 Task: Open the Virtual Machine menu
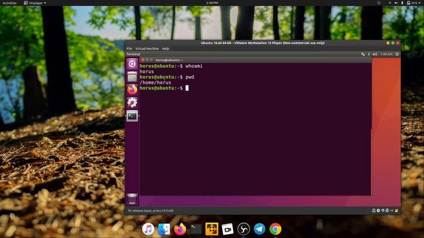147,48
